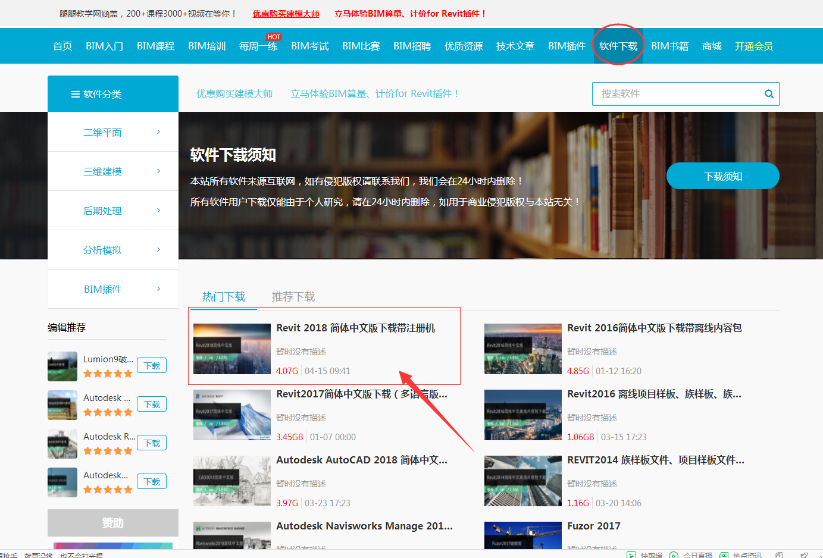Viewport: 823px width, 558px height.
Task: Open the Revit2017简体中文版 thumbnail image
Action: point(232,415)
